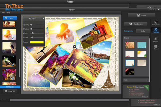Click the Export icon in sidebar
The image size is (161, 107).
[x=156, y=40]
